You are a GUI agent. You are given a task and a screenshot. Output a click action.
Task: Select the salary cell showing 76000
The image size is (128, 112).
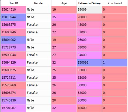coord(89,40)
